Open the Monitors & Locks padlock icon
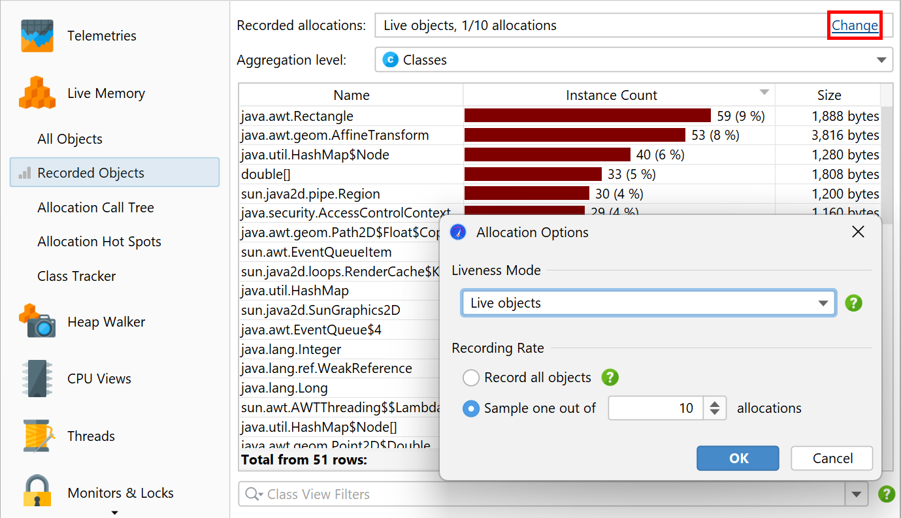The height and width of the screenshot is (518, 901). click(x=37, y=492)
